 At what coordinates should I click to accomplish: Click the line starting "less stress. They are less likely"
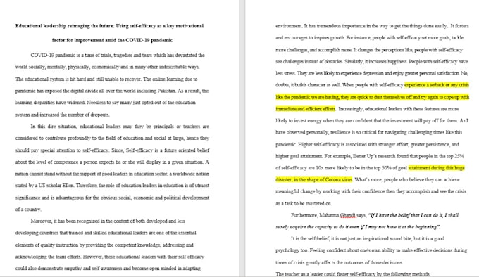[x=372, y=73]
